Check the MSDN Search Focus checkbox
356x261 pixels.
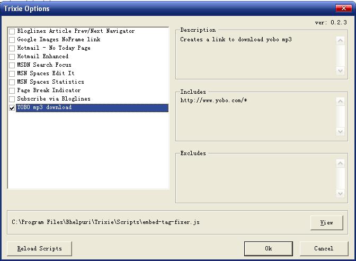coord(12,65)
